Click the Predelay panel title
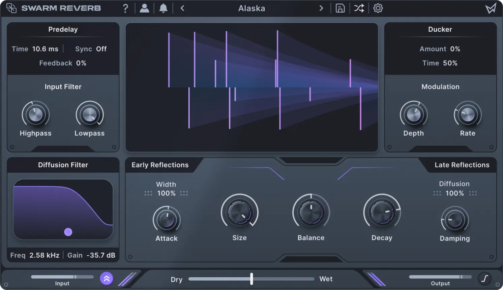Viewport: 503px width, 290px height. tap(63, 29)
